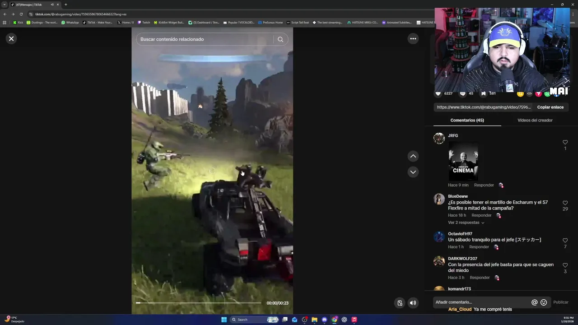Viewport: 578px width, 325px height.
Task: Open the three-dot video options menu
Action: click(413, 38)
